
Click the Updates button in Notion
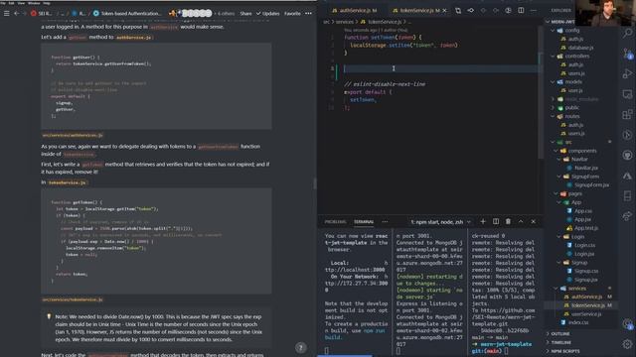(x=267, y=13)
